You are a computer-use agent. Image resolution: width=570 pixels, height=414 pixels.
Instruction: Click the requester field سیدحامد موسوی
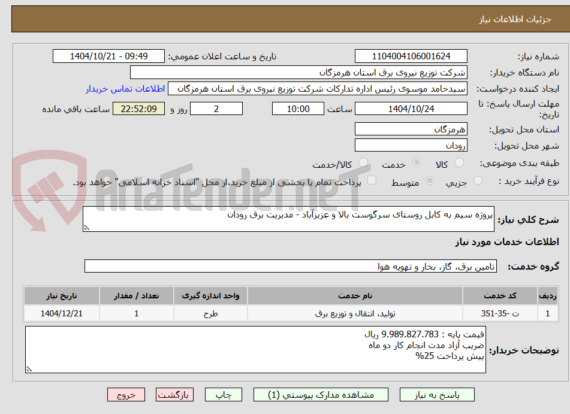318,89
